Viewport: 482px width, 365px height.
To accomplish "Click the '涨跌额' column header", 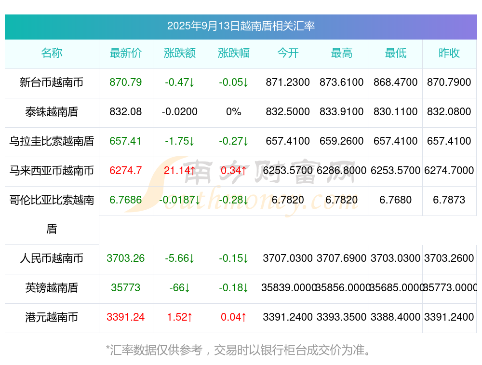I will [180, 53].
